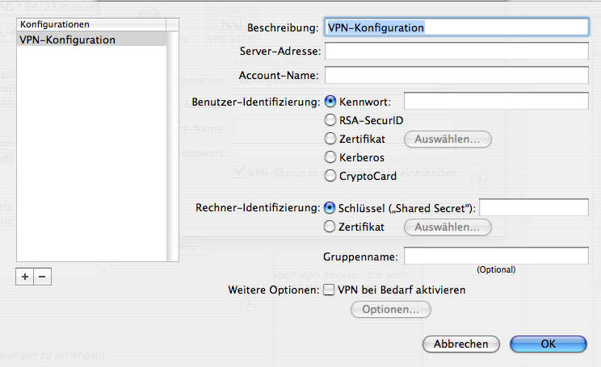Choose Kerberos authentication option
This screenshot has height=367, width=601.
(x=330, y=157)
